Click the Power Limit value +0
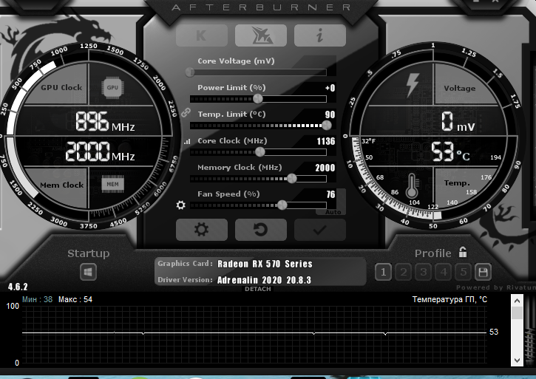Image resolution: width=536 pixels, height=379 pixels. [x=330, y=88]
